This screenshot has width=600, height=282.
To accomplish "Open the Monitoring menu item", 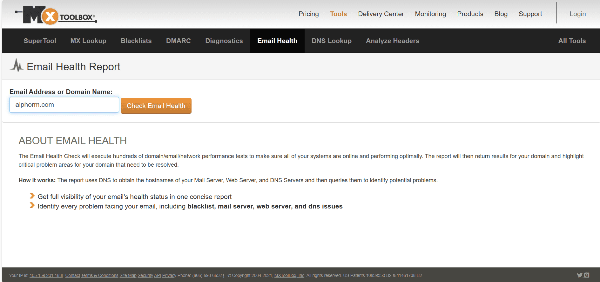I will point(430,14).
